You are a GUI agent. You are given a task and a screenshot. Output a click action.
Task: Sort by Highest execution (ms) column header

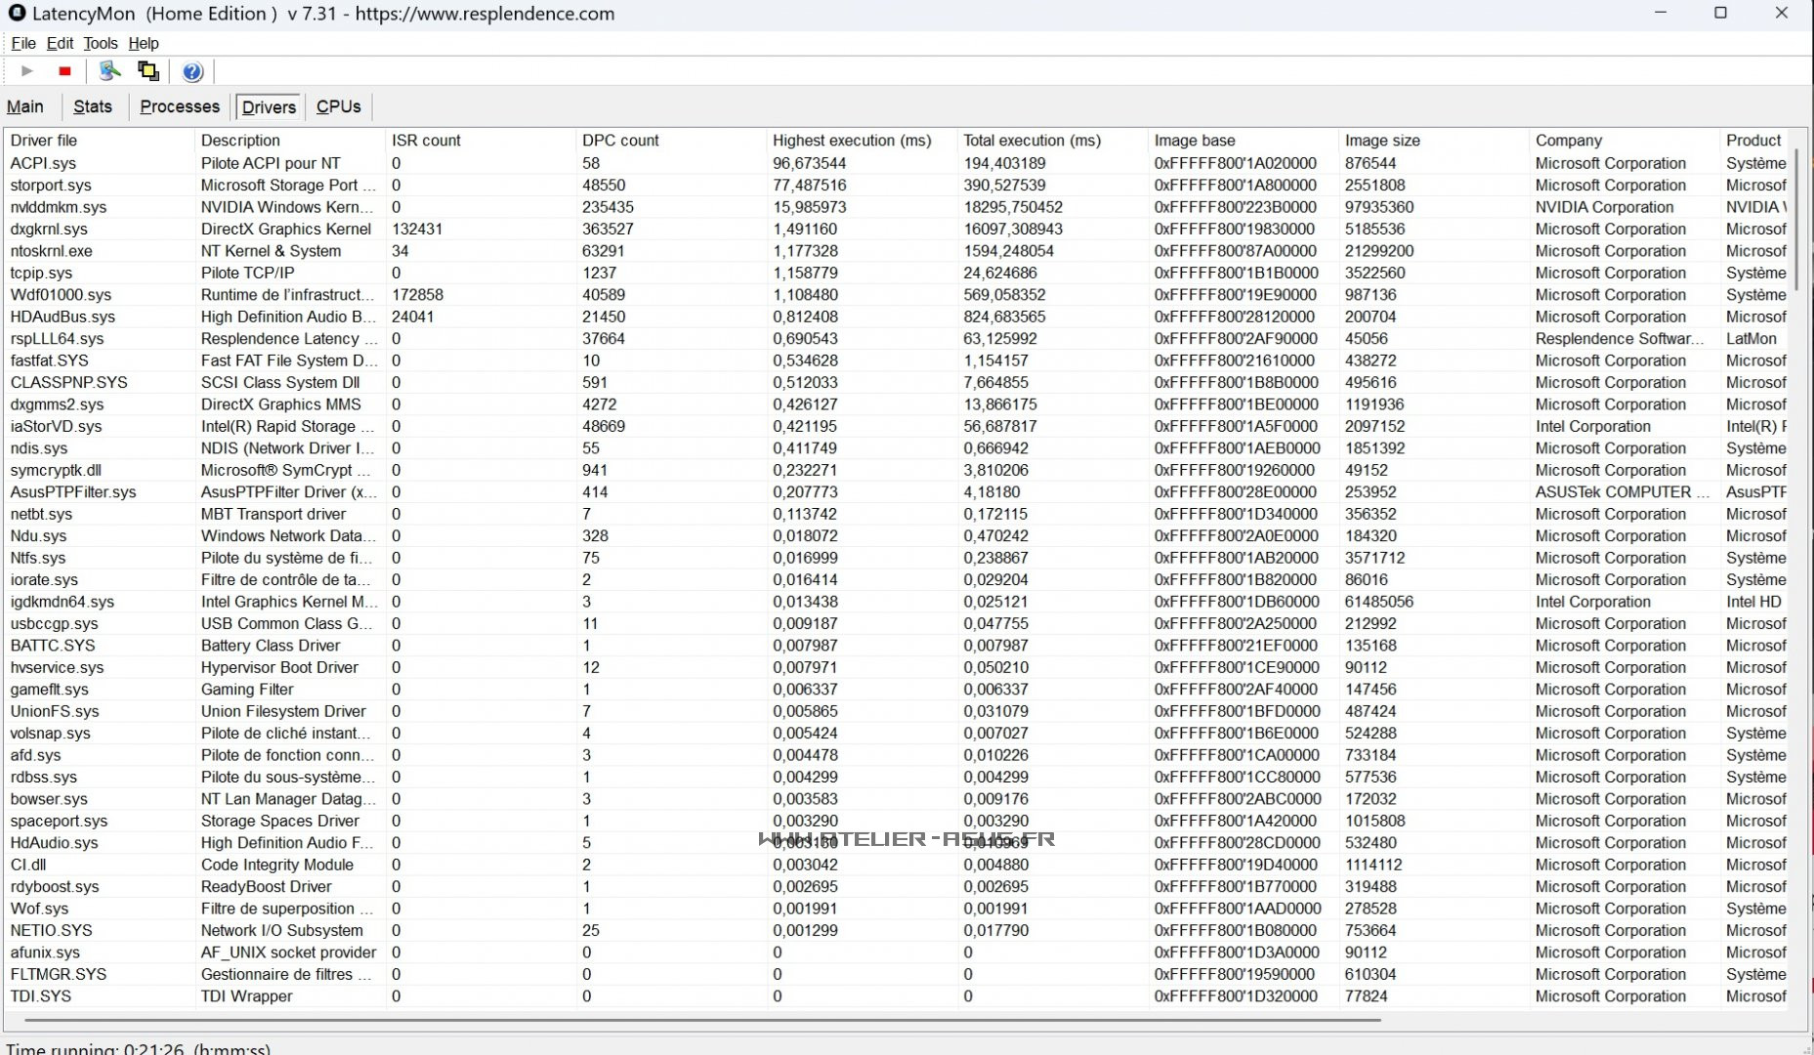tap(851, 141)
